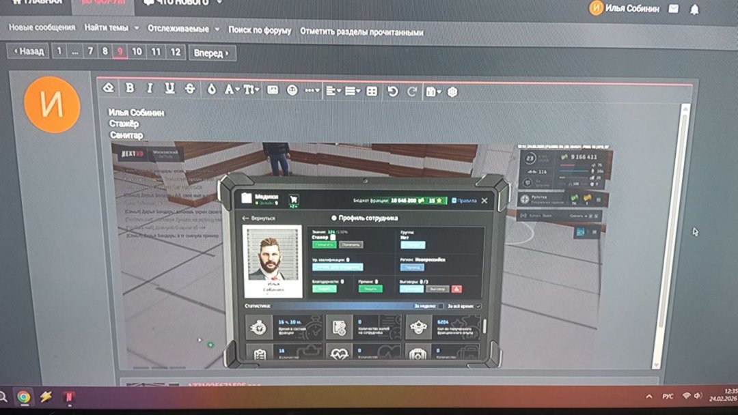738x415 pixels.
Task: Click the Вперед next page button
Action: (211, 53)
